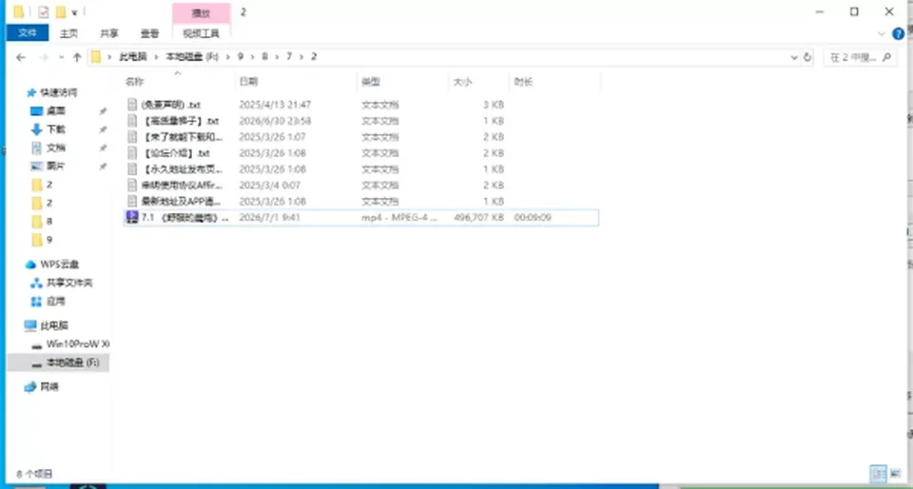Click the text file icon of 【论坛介绍】.txt
The image size is (913, 489).
pos(131,153)
